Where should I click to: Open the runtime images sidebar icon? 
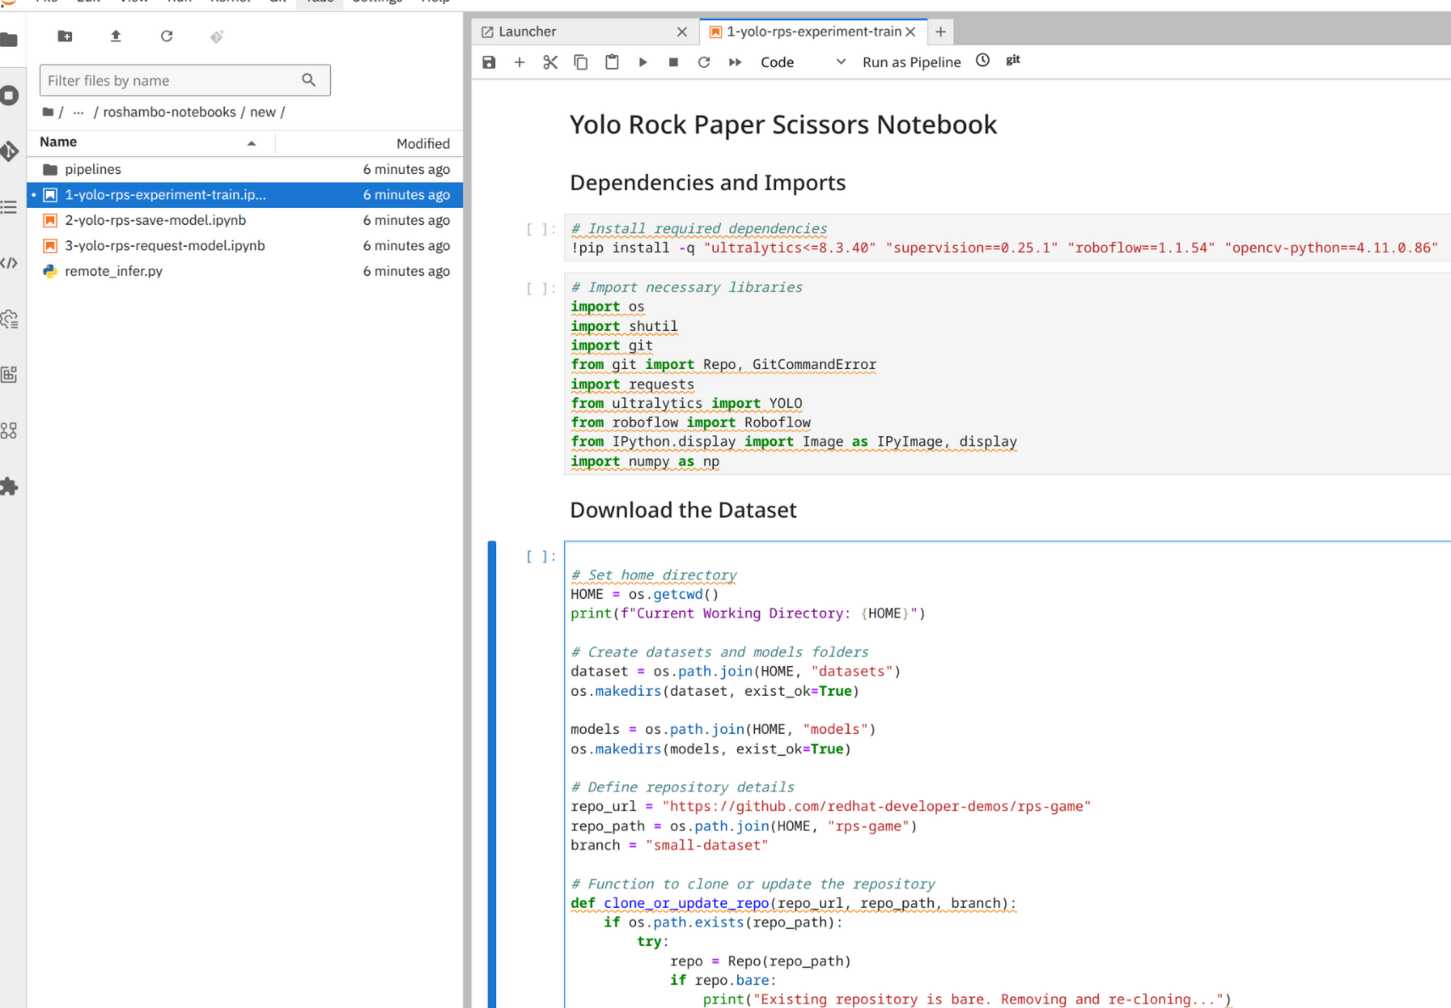[9, 374]
